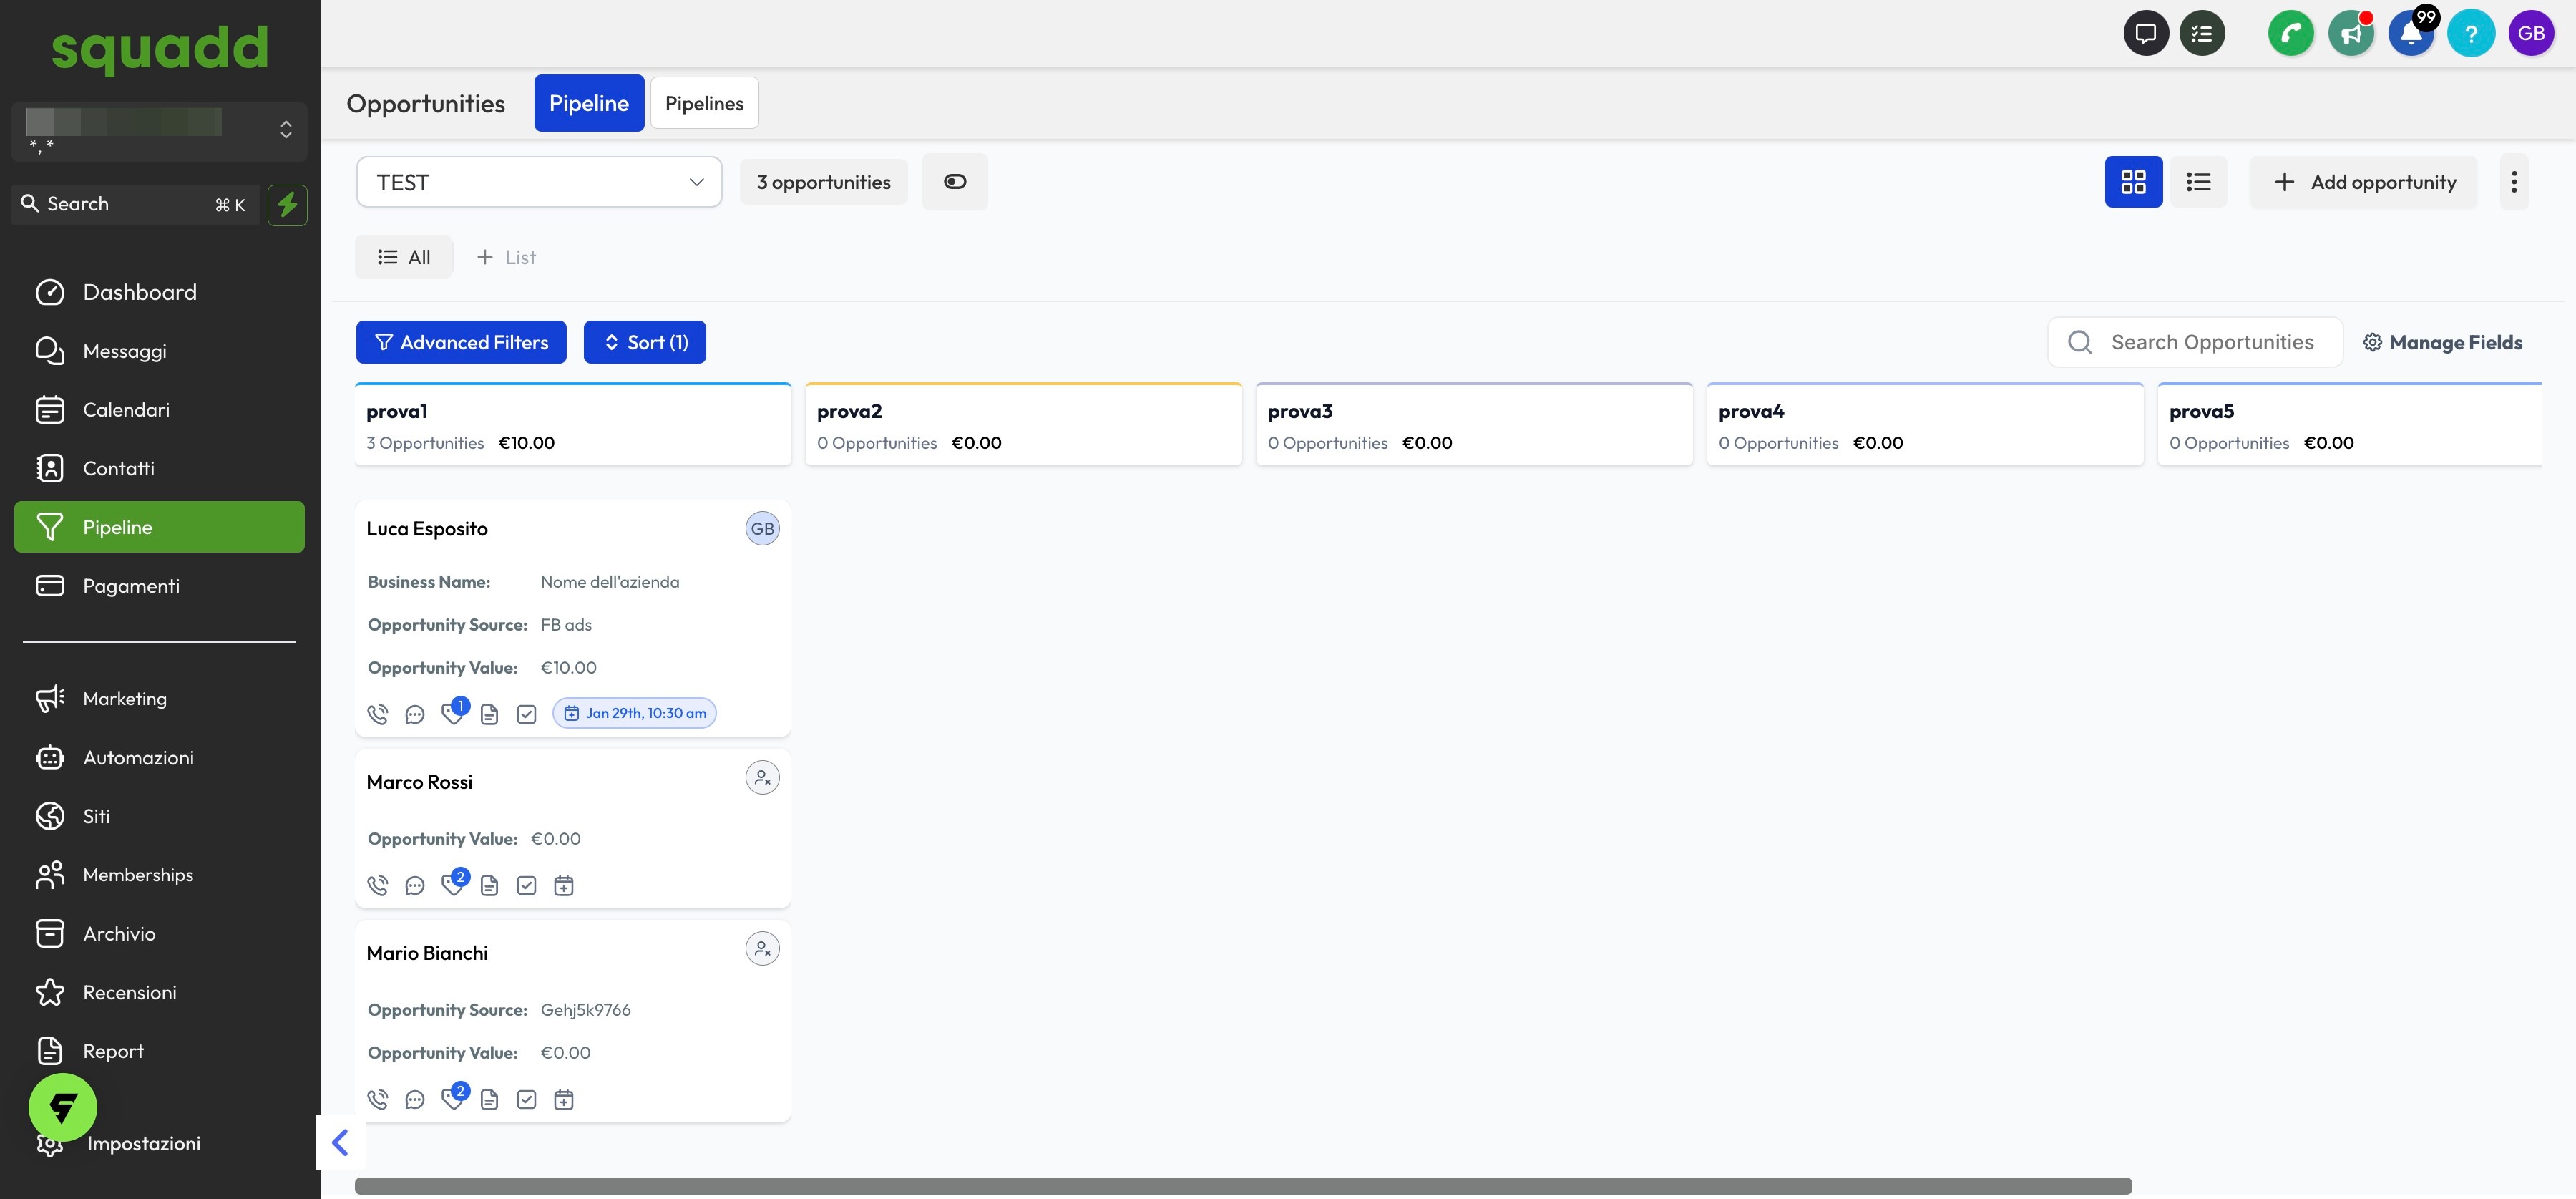Viewport: 2576px width, 1199px height.
Task: Click calendar add icon on Mario Bianchi card
Action: [564, 1100]
